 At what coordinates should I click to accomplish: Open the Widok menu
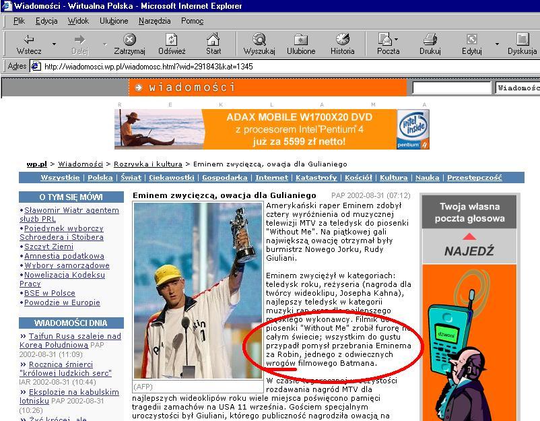click(78, 21)
